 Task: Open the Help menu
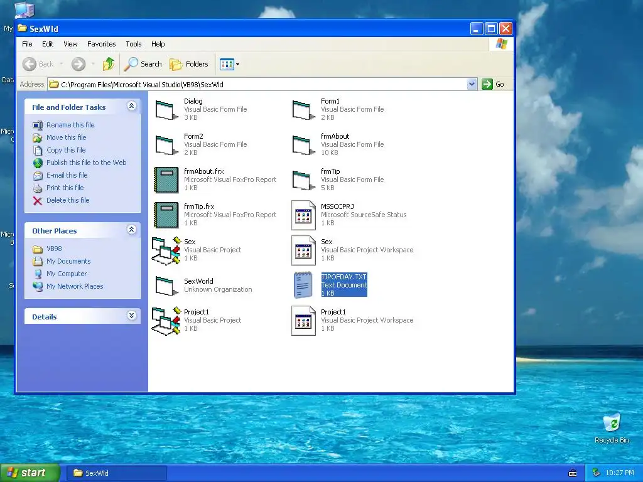(158, 44)
